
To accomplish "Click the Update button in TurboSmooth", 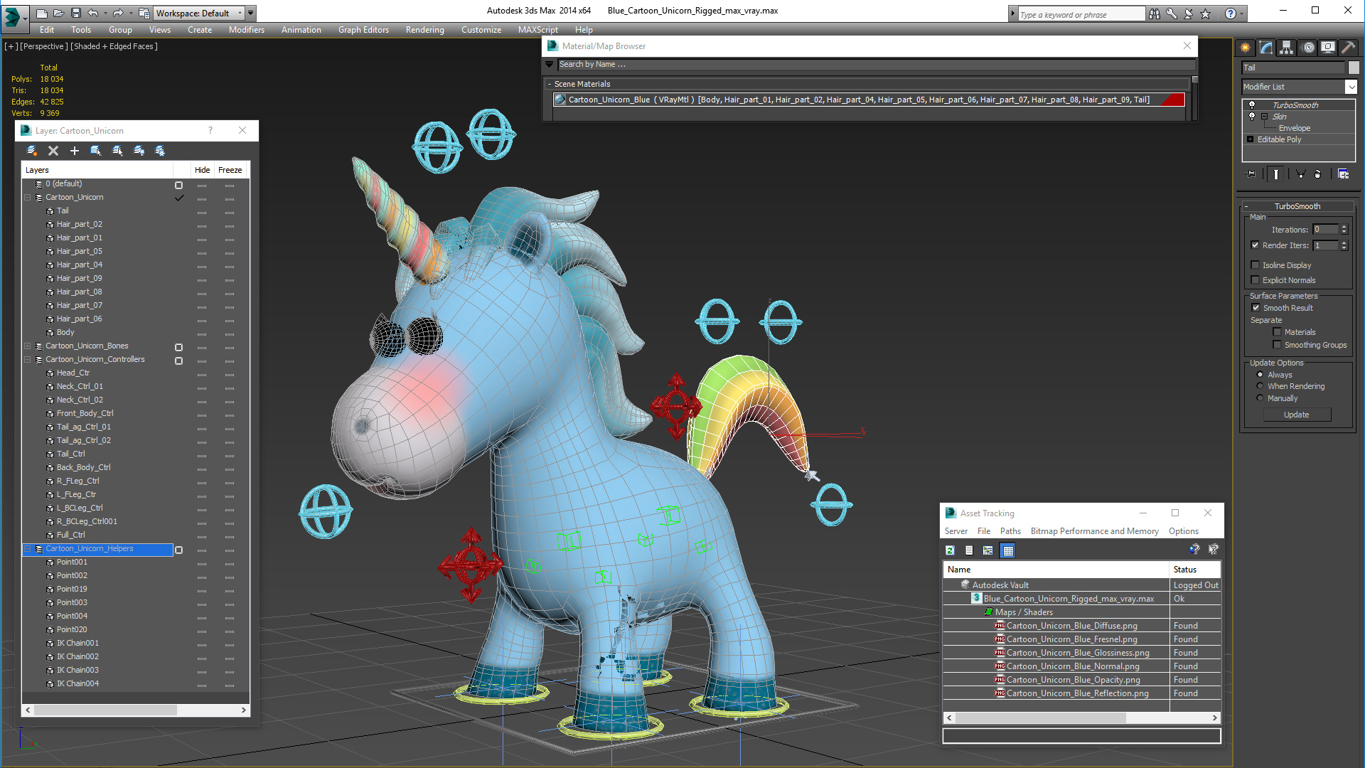I will [x=1296, y=415].
